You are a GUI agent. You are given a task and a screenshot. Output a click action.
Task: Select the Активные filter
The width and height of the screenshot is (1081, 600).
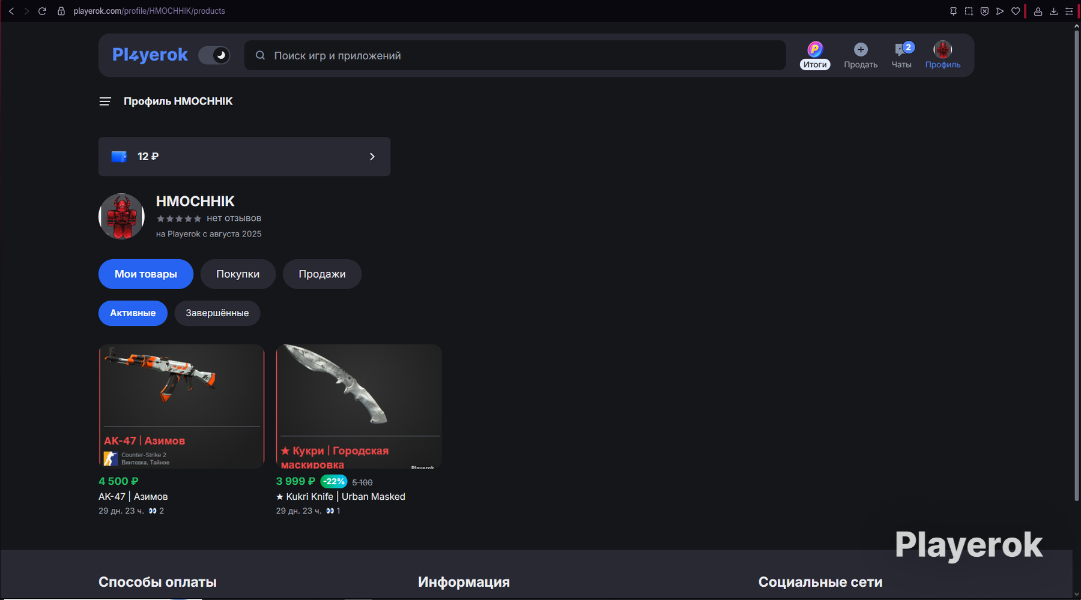point(133,313)
